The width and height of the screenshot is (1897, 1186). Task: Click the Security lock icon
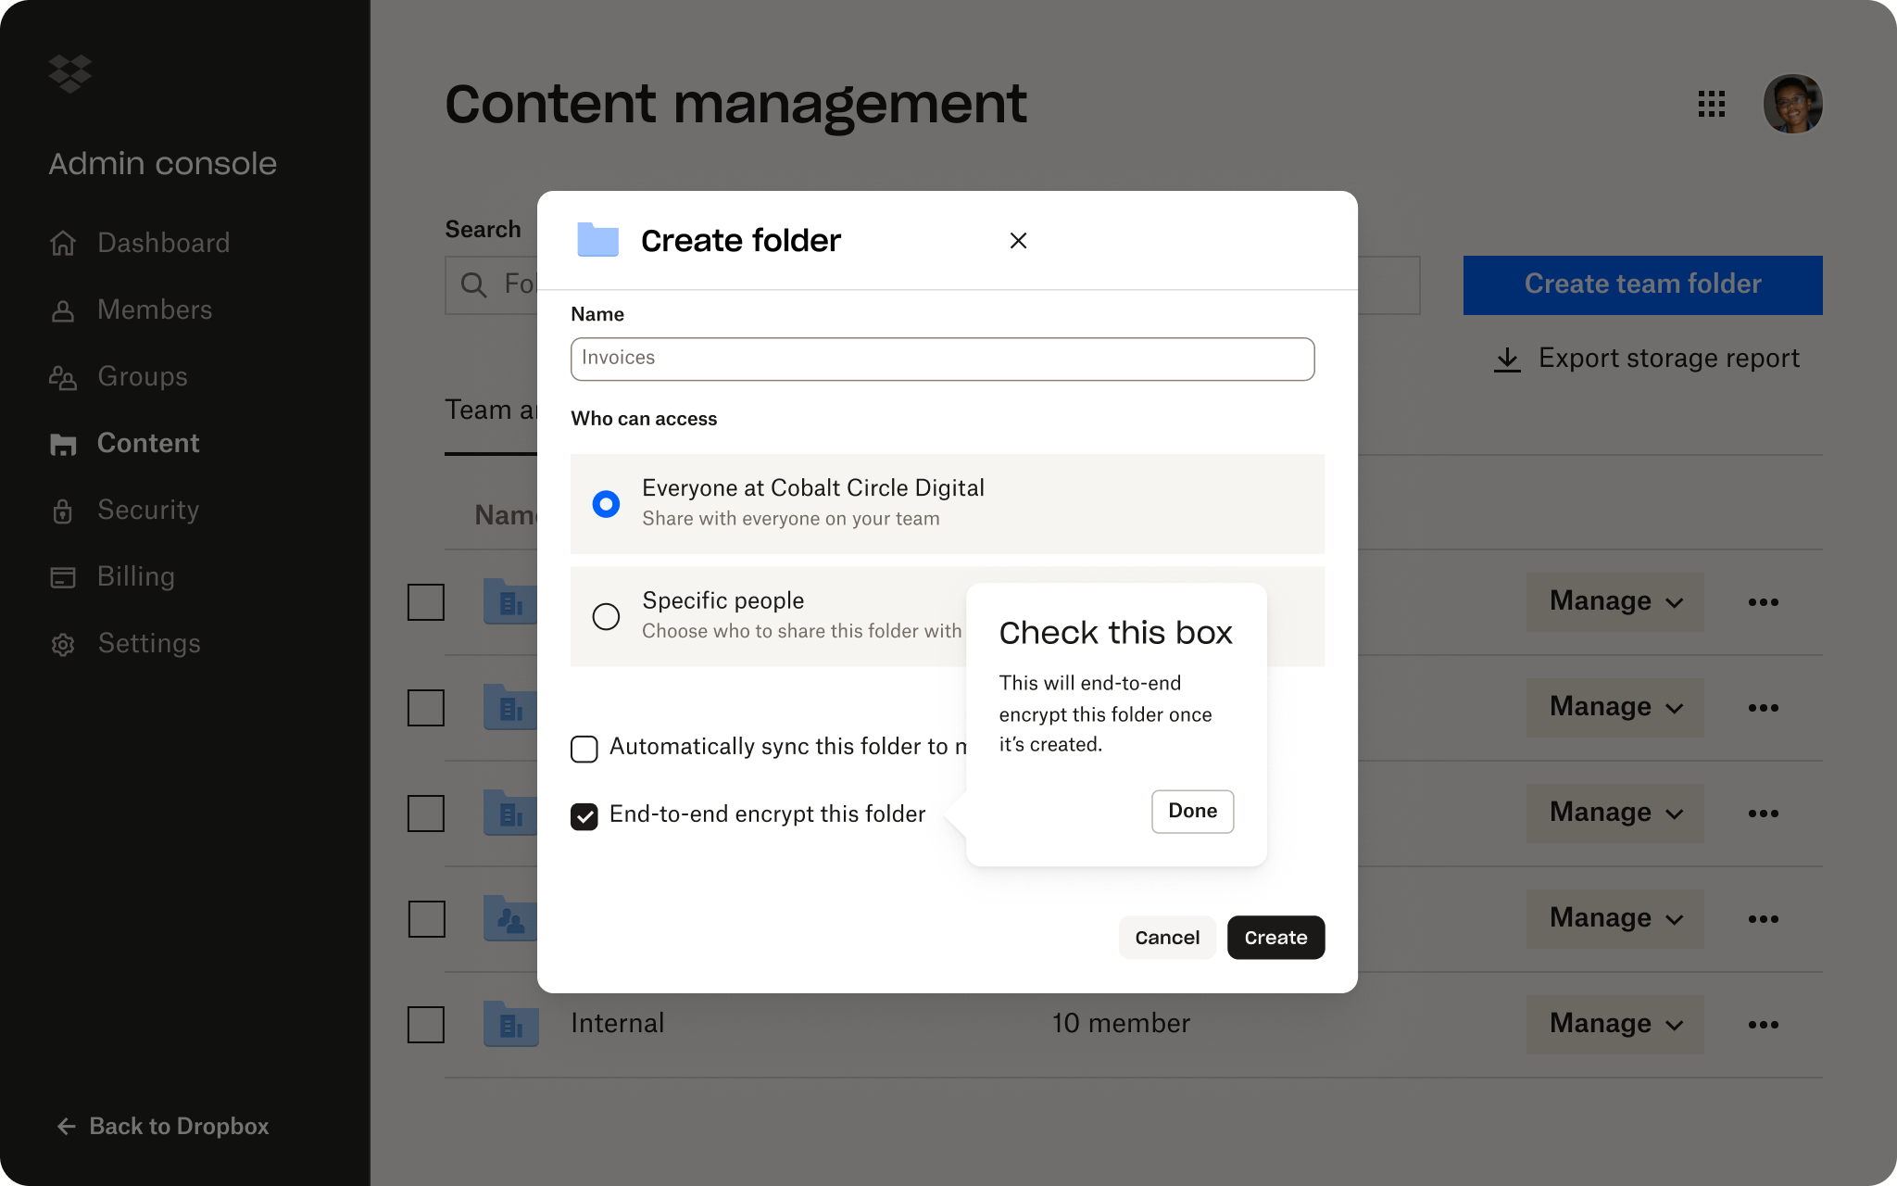click(x=63, y=511)
